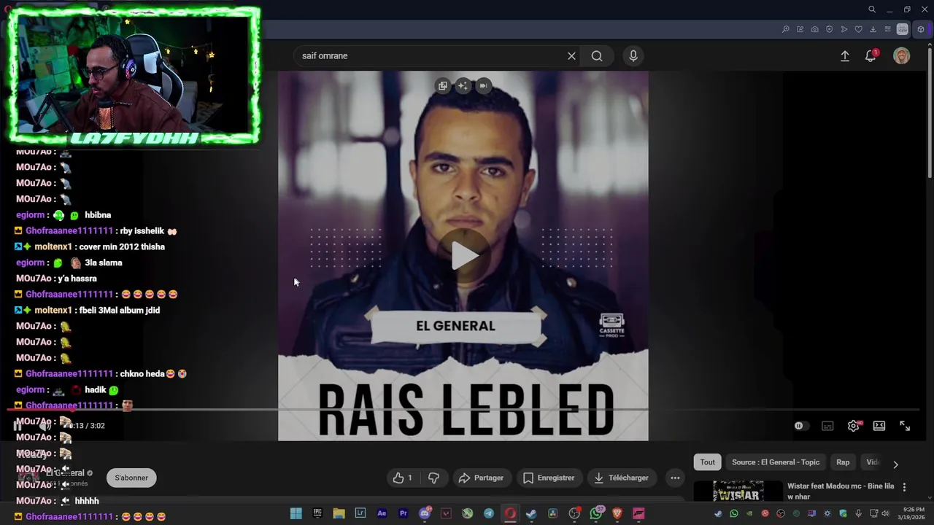Like the video with thumbs up

click(x=403, y=478)
